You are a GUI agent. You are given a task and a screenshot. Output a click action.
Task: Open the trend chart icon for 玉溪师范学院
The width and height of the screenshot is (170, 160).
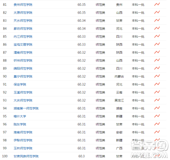pyautogui.click(x=157, y=92)
